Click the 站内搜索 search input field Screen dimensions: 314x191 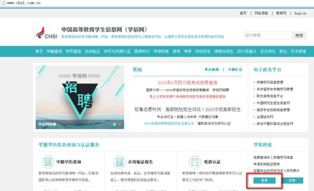(x=268, y=36)
